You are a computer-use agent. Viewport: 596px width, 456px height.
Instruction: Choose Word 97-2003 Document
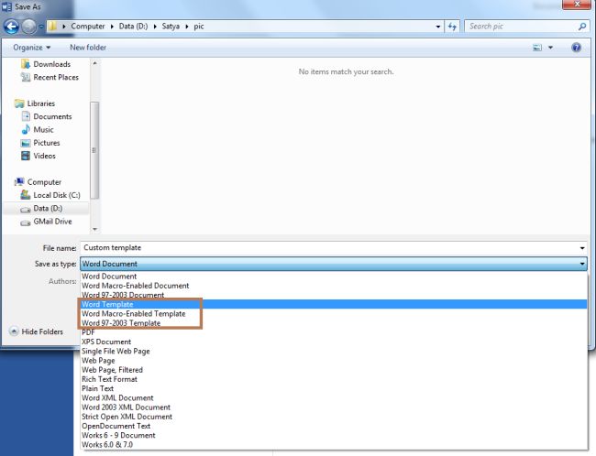[x=334, y=295]
